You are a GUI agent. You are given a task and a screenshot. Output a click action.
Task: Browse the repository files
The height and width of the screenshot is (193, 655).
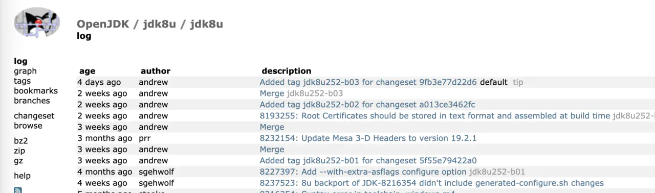click(x=28, y=126)
